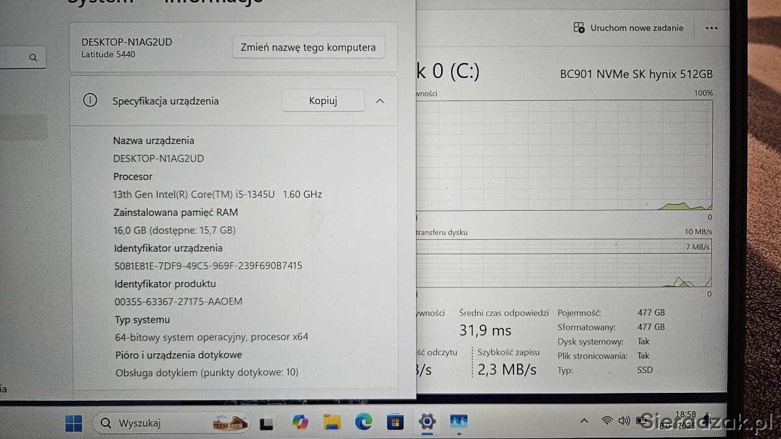Switch to Settings app on taskbar
The image size is (781, 439).
point(427,422)
